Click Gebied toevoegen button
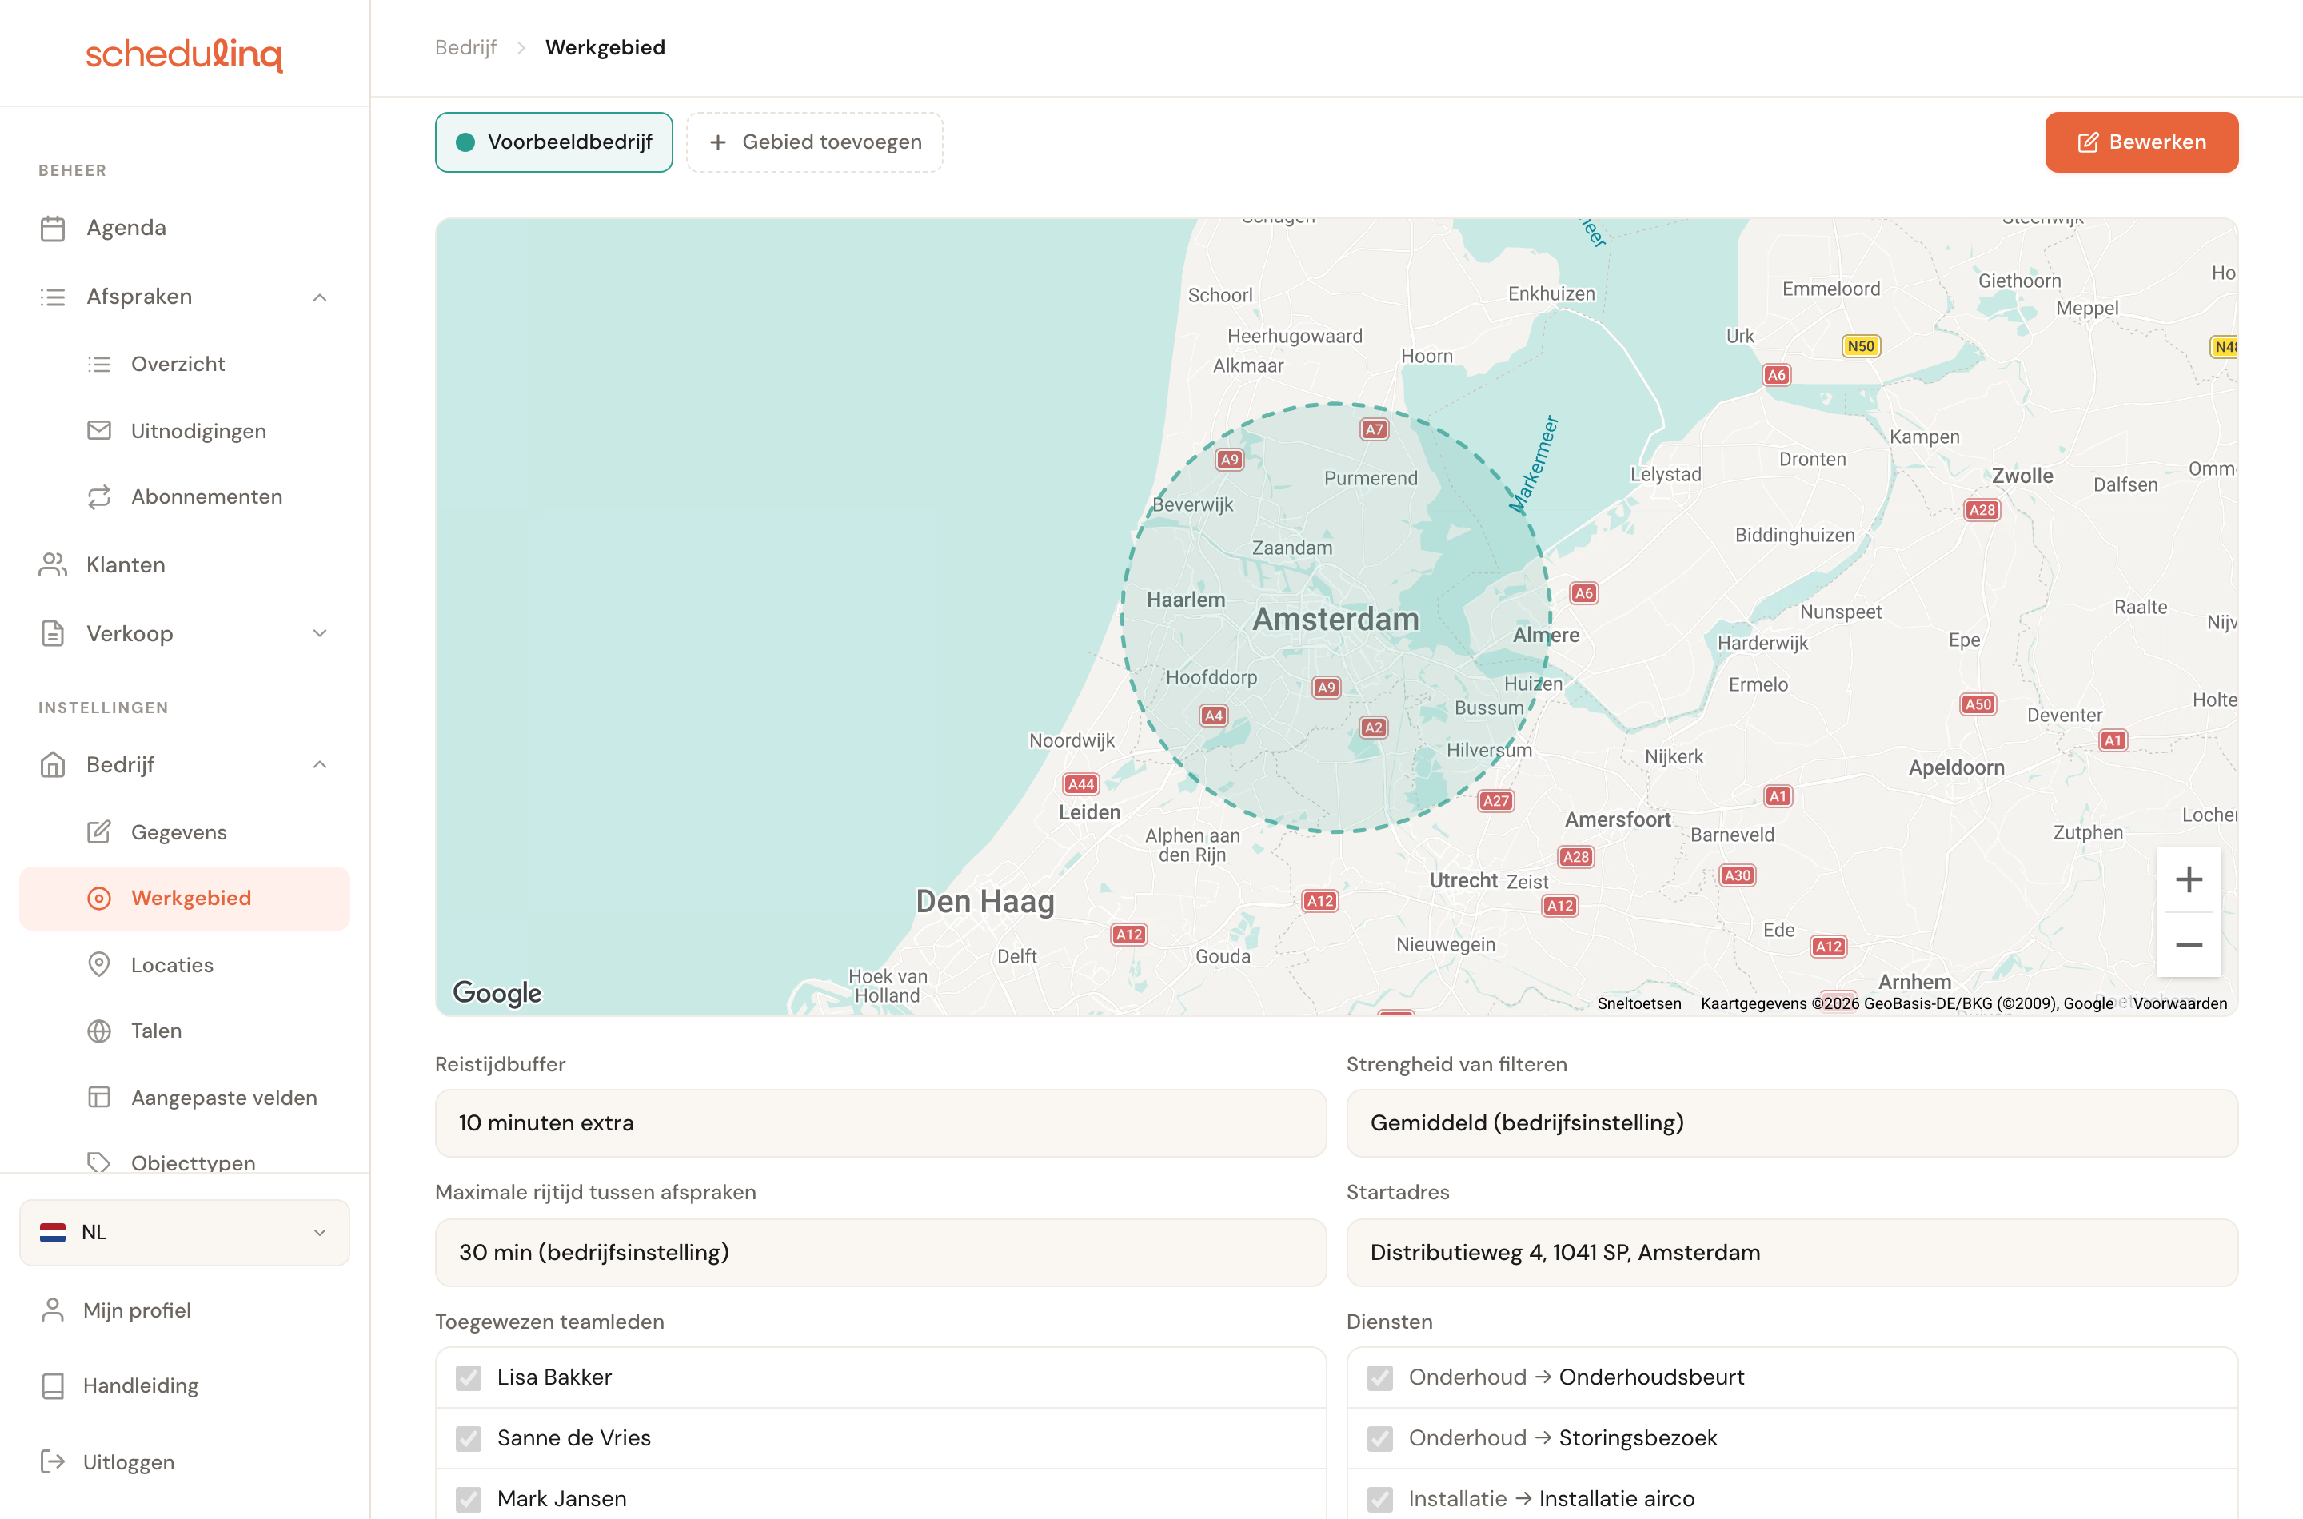The image size is (2303, 1519). [x=814, y=142]
